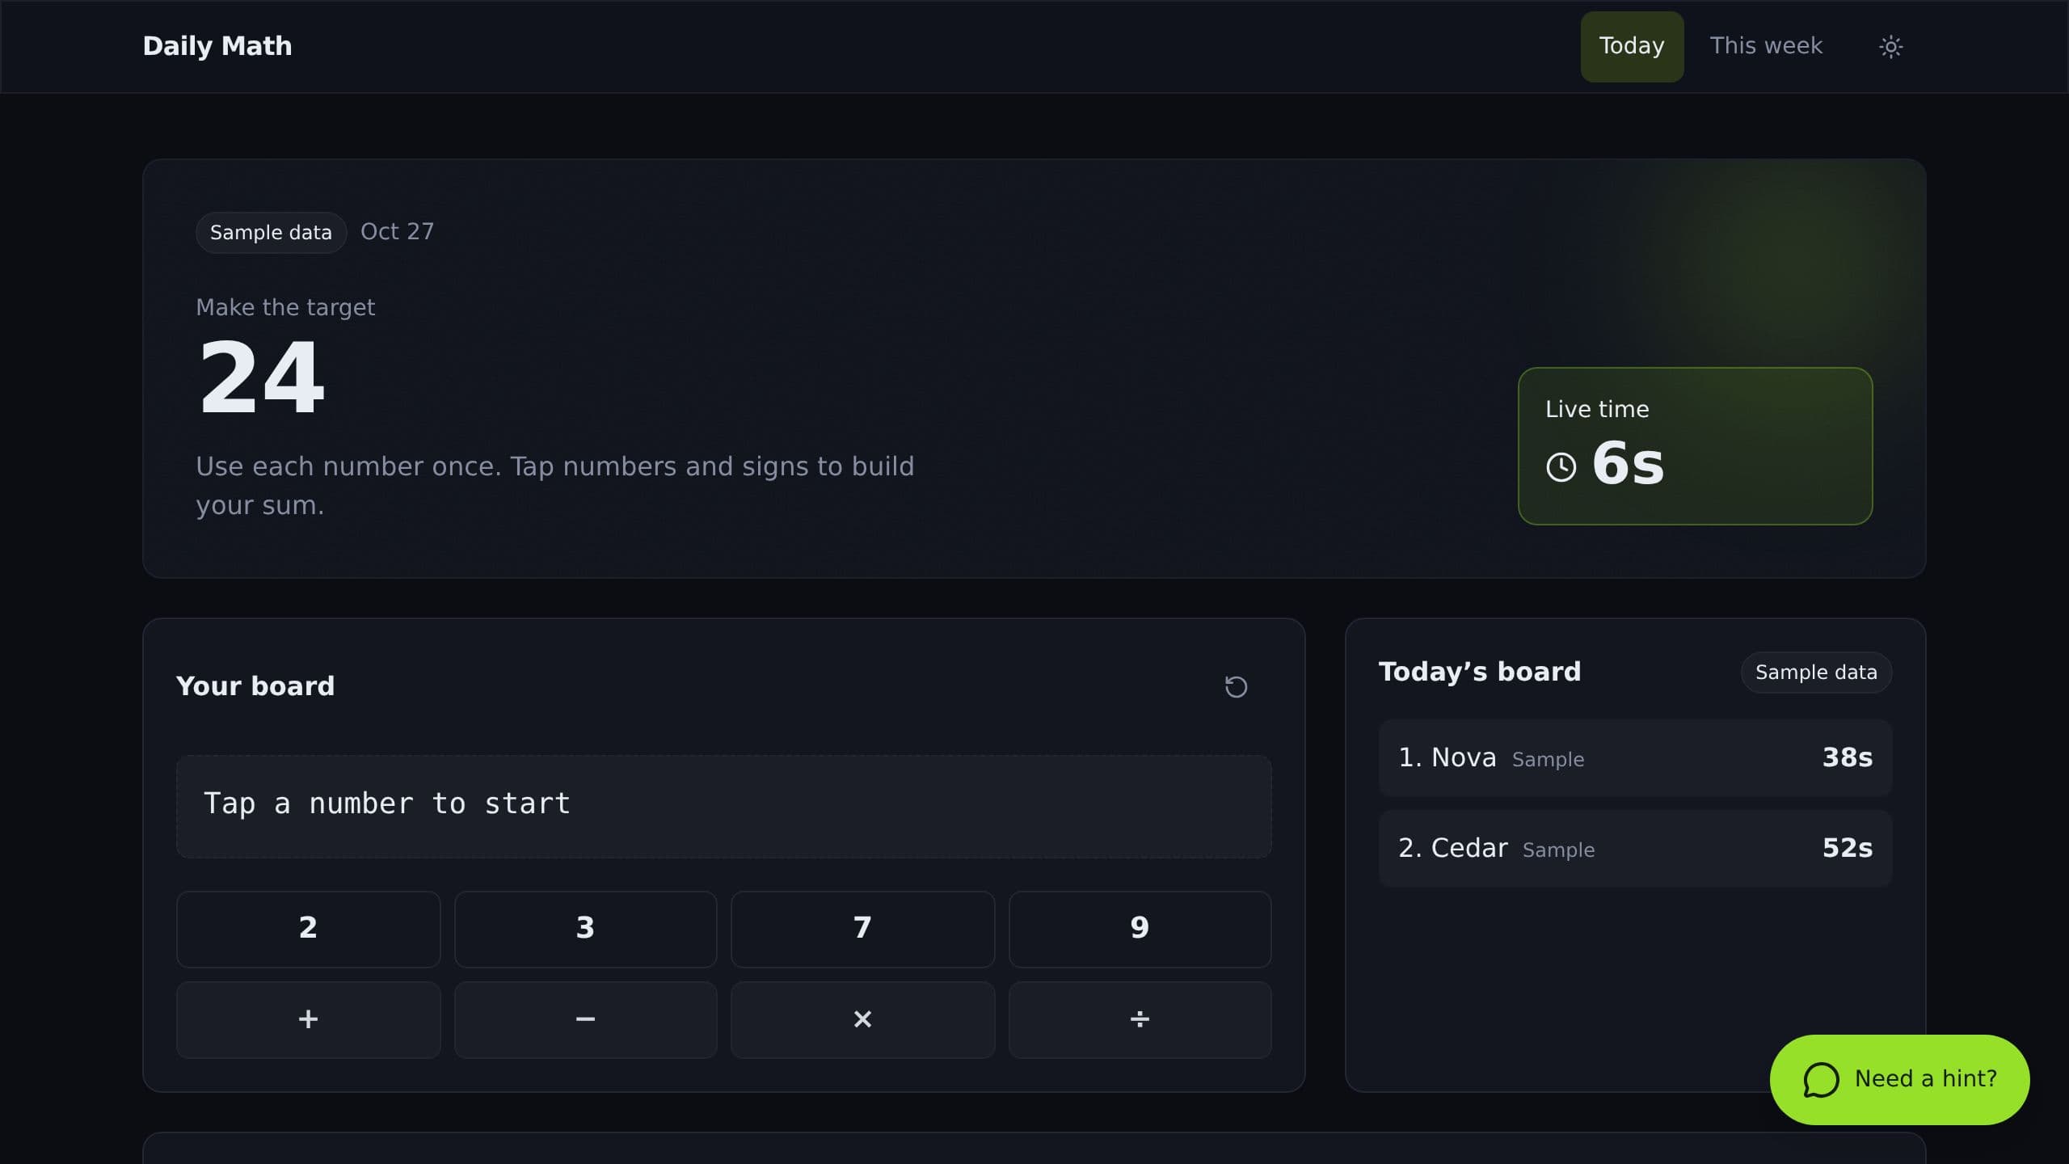Click the Sample data badge in Today's board
The height and width of the screenshot is (1164, 2069).
click(1816, 672)
